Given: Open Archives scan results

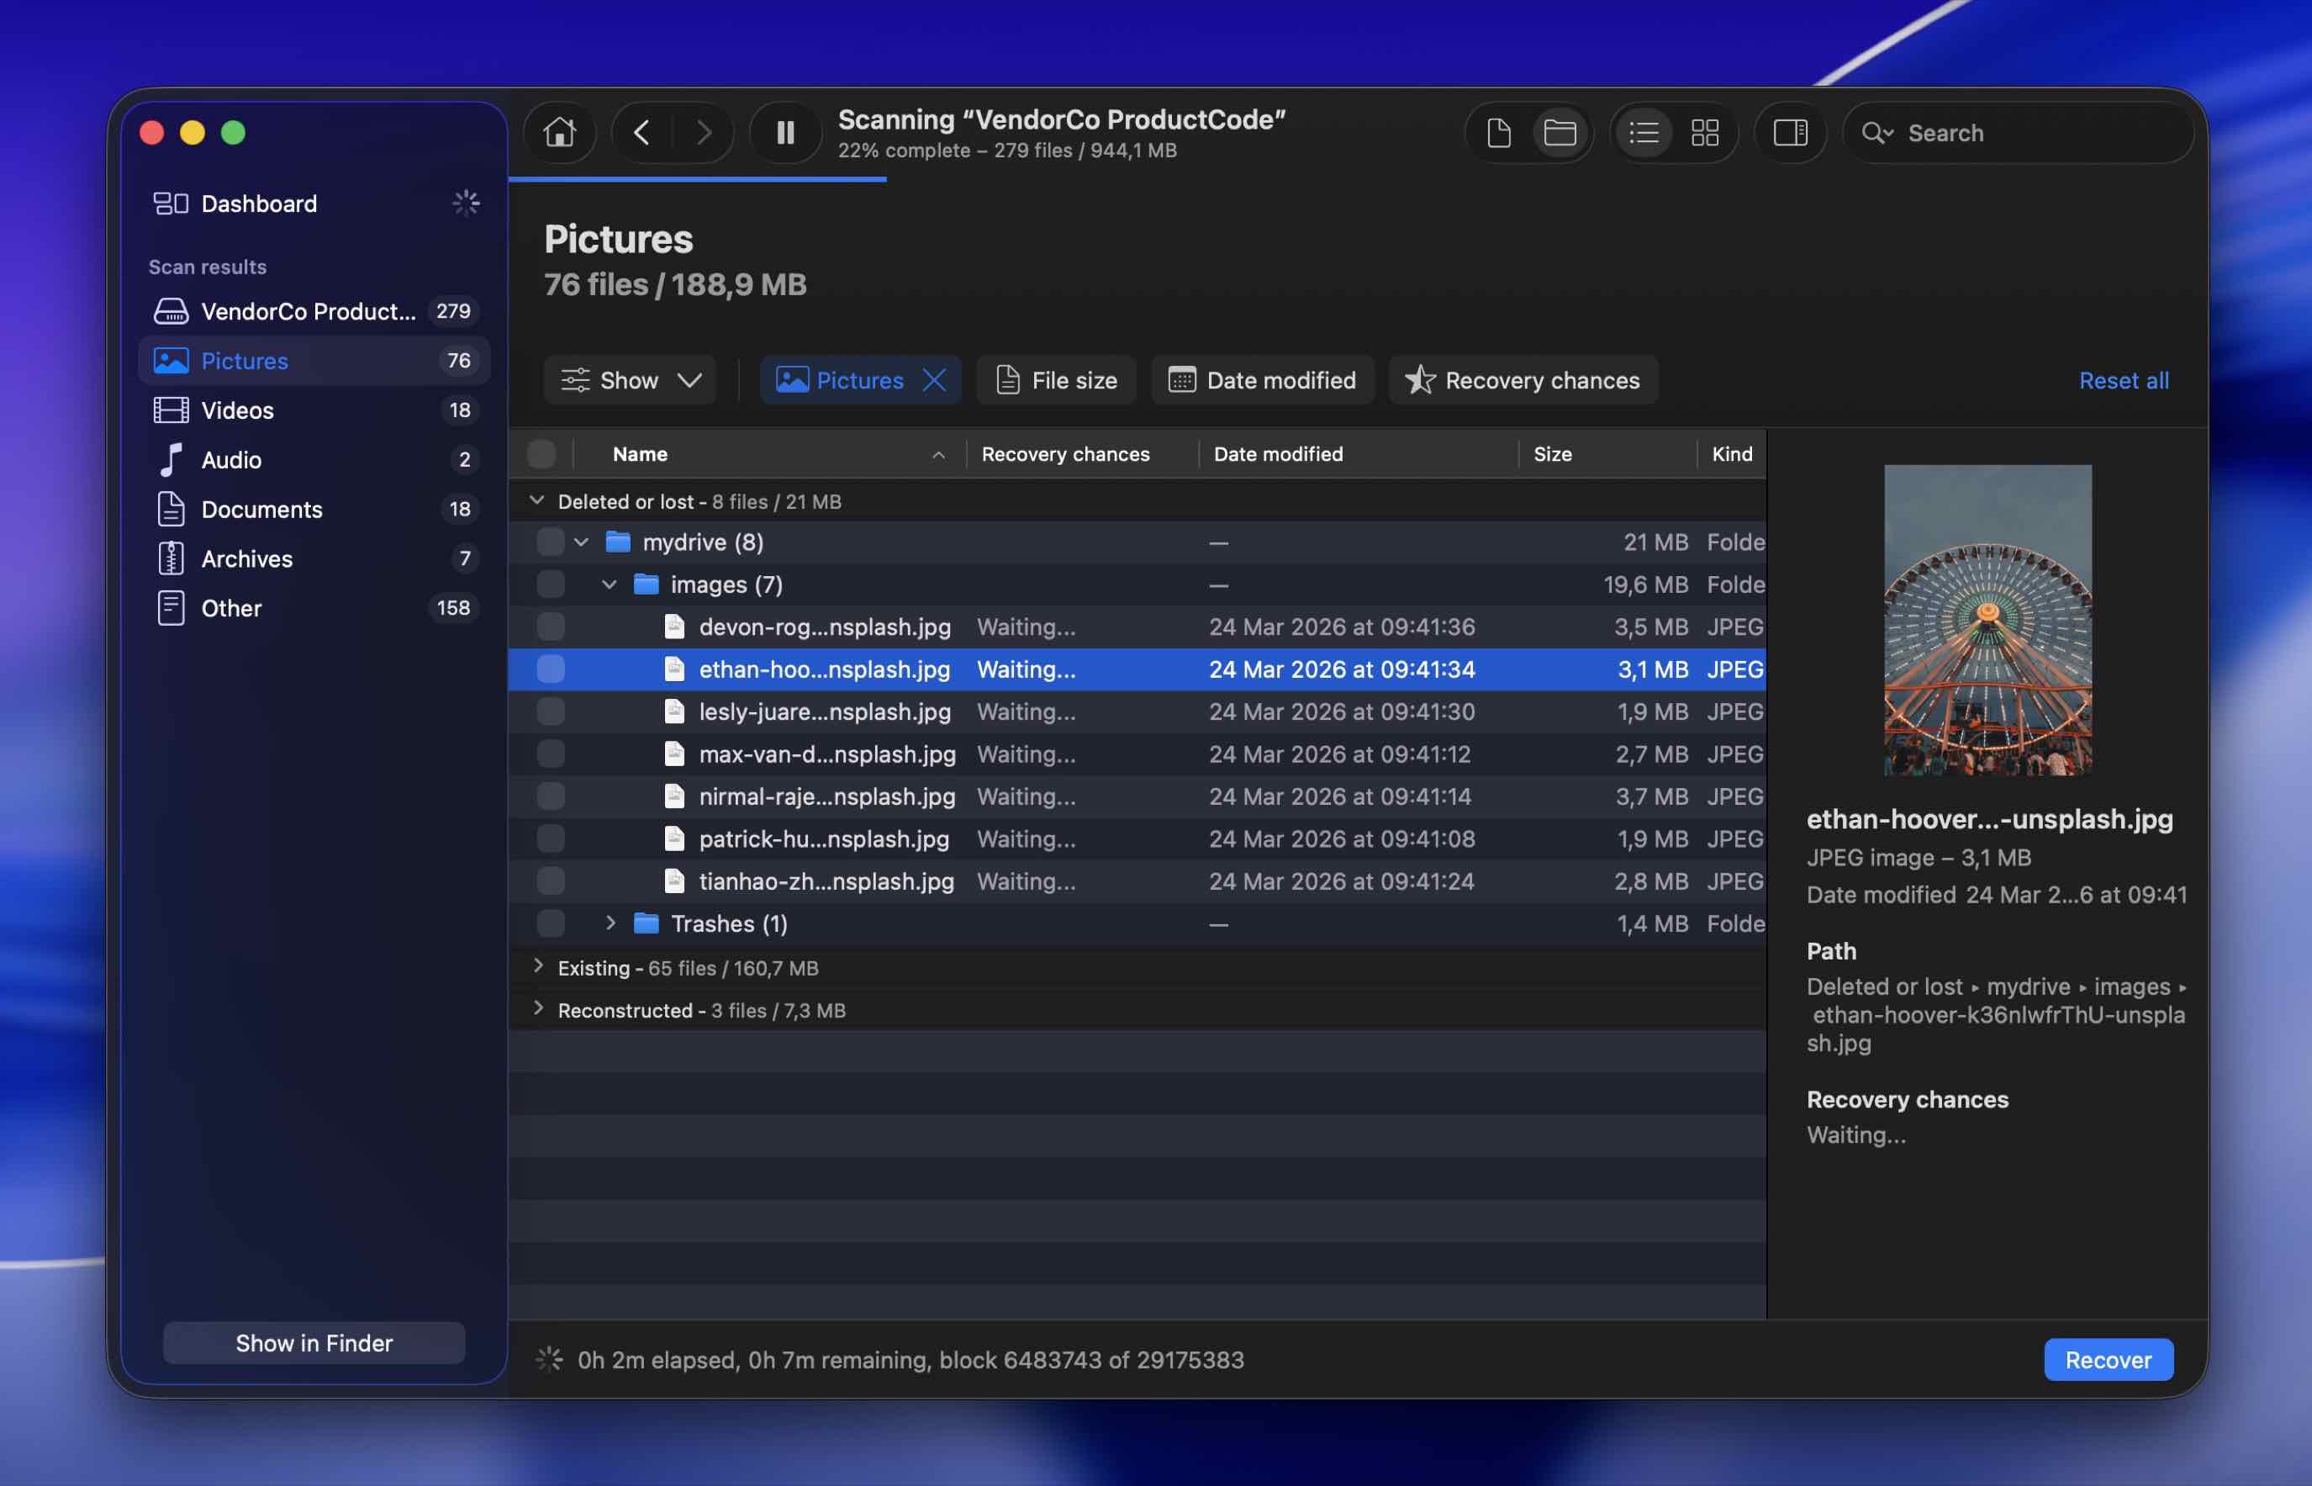Looking at the screenshot, I should [x=314, y=558].
